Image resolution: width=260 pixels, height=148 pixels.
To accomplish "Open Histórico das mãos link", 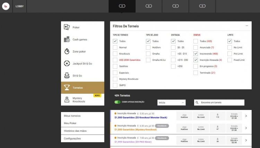I will tap(75, 131).
